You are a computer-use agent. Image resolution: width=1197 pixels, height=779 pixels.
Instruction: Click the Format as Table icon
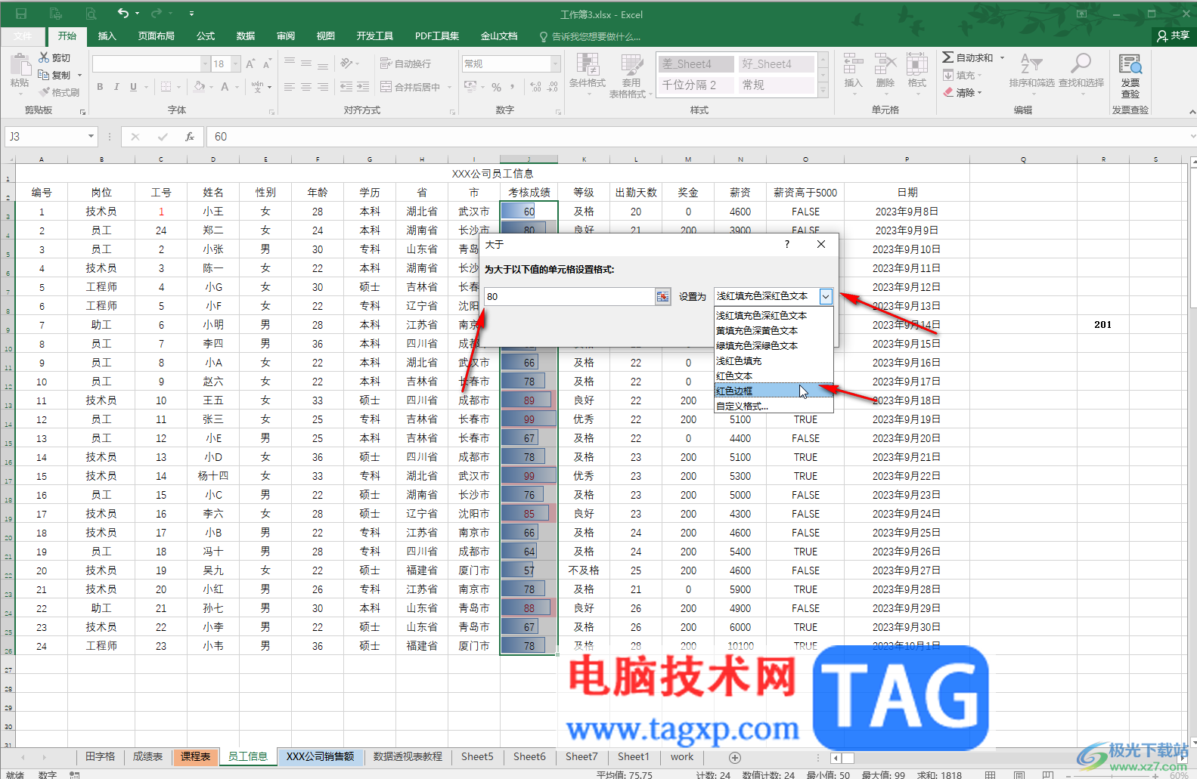click(x=631, y=64)
